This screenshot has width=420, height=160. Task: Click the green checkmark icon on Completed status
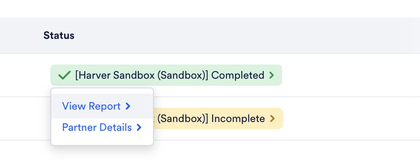point(64,75)
